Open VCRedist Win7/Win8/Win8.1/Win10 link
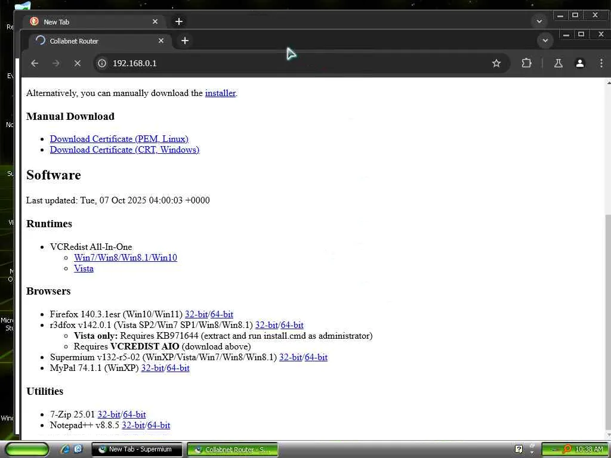The width and height of the screenshot is (611, 458). tap(125, 258)
